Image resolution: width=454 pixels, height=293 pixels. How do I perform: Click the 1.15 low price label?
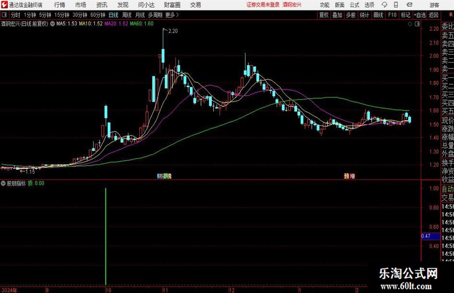pos(30,172)
